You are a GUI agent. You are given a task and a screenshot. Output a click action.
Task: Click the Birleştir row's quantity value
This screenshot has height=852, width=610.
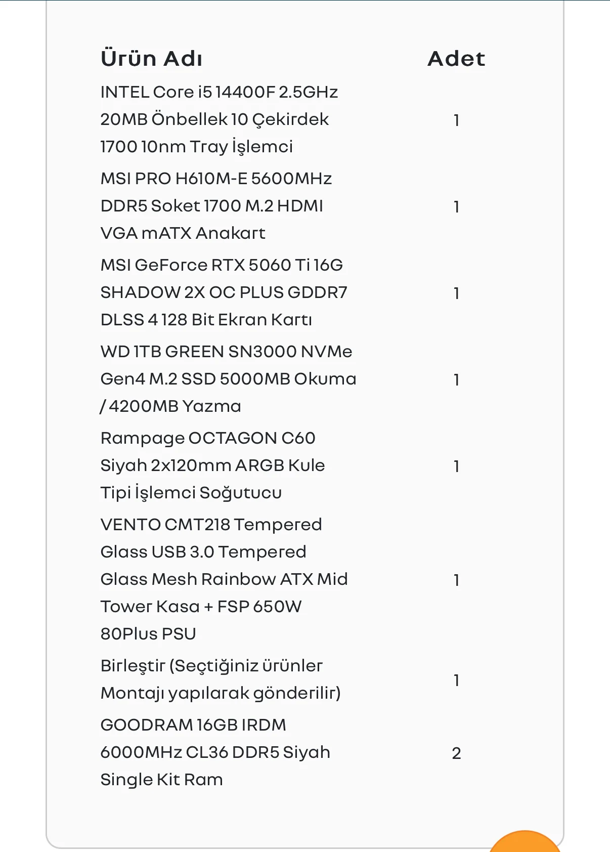[456, 680]
